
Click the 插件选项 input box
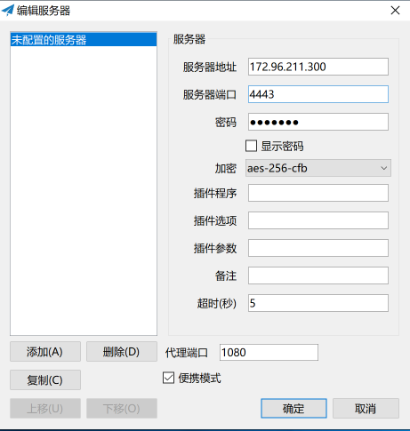point(318,220)
